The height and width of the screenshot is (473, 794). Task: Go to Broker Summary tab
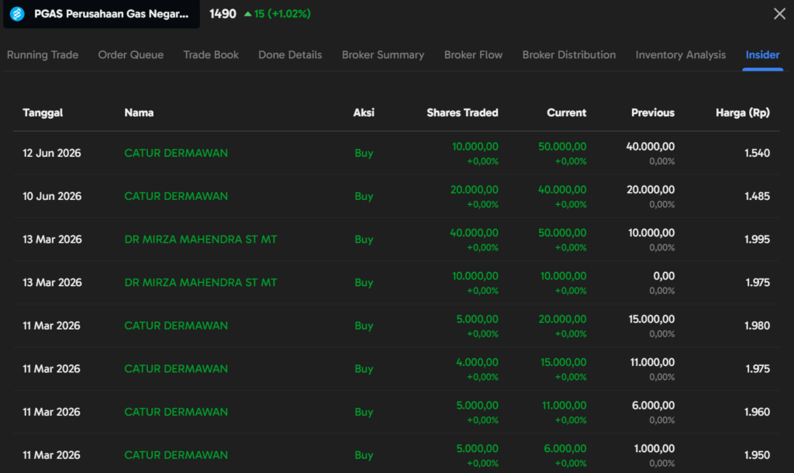pyautogui.click(x=383, y=55)
